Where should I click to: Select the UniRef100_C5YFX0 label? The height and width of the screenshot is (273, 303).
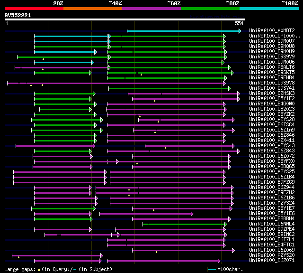(272, 161)
